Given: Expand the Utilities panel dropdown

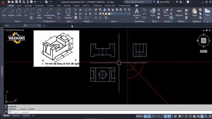Looking at the screenshot, I should 182,21.
